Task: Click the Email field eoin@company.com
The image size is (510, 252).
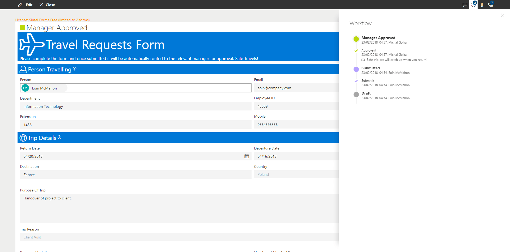Action: [x=296, y=88]
